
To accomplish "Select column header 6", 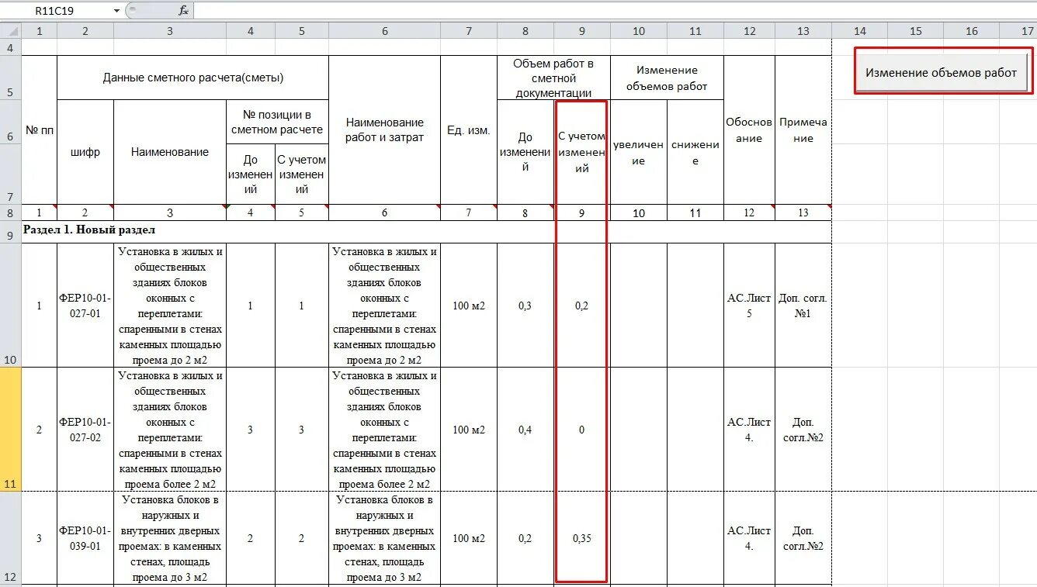I will pos(384,31).
